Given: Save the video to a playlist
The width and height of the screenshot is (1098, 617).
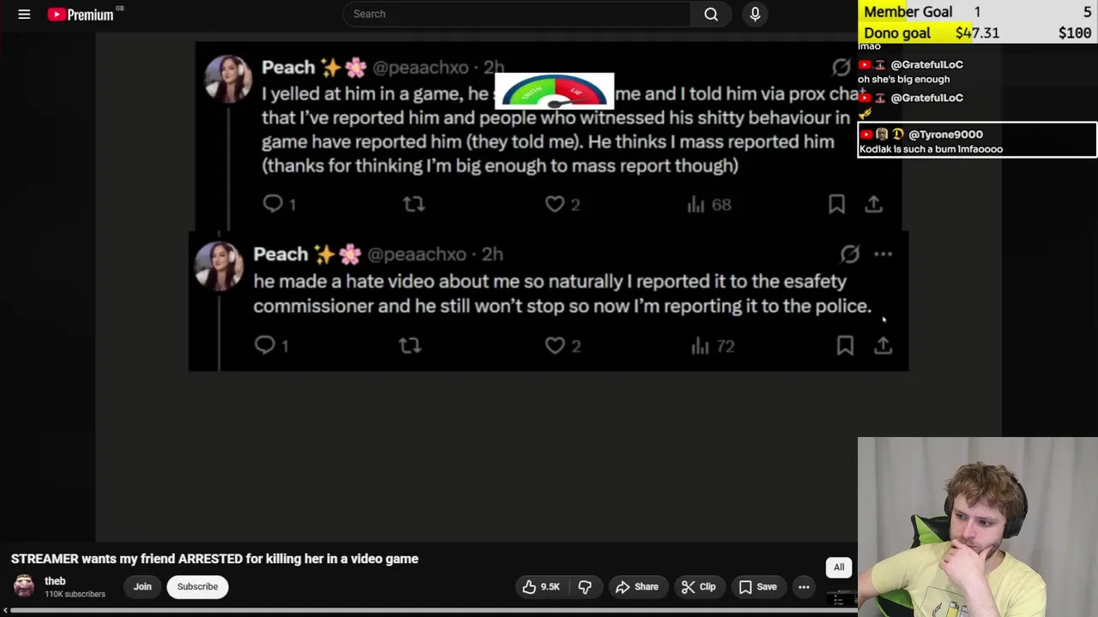Looking at the screenshot, I should (x=758, y=587).
